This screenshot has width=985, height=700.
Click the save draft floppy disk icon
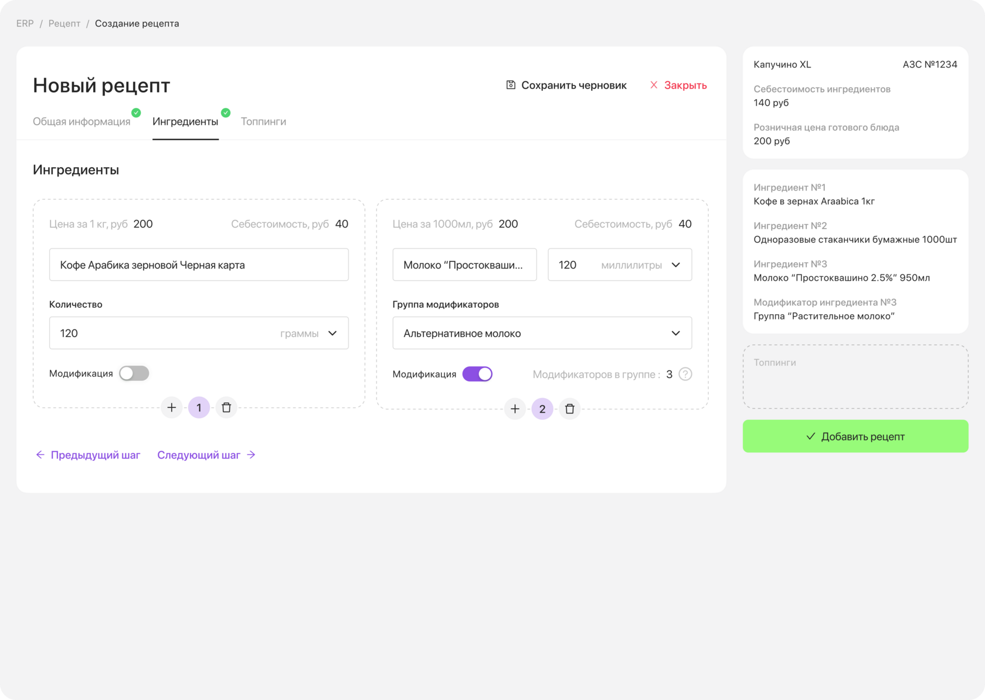(511, 85)
